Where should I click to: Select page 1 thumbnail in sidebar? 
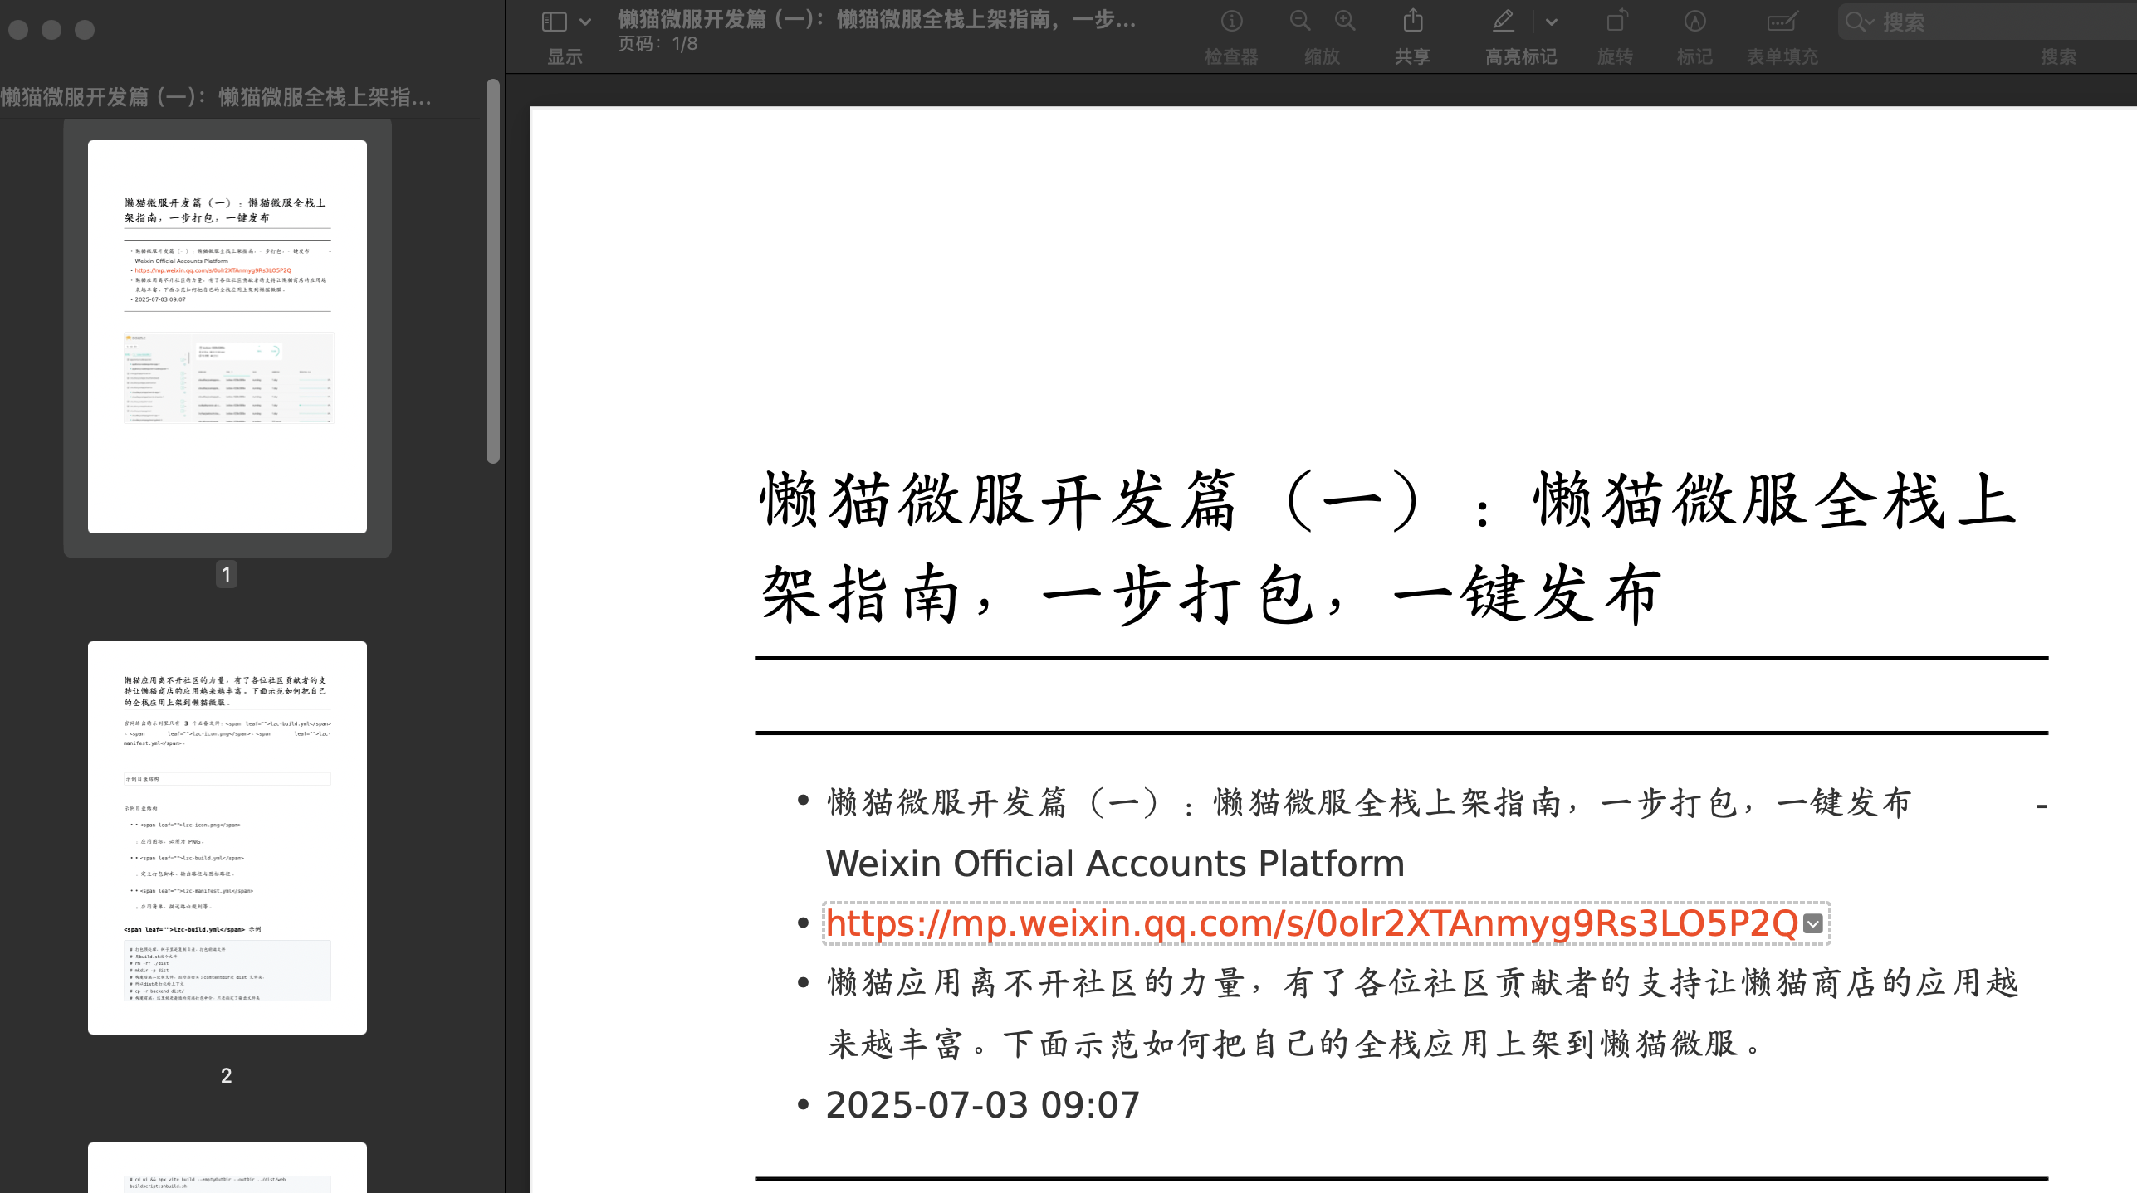tap(227, 337)
